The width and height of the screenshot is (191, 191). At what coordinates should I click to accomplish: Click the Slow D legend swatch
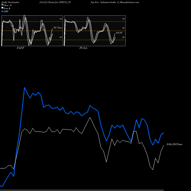tap(2, 5)
